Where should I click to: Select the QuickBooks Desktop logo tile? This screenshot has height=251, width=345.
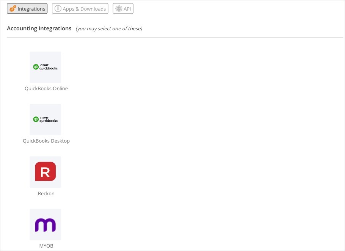pyautogui.click(x=45, y=119)
